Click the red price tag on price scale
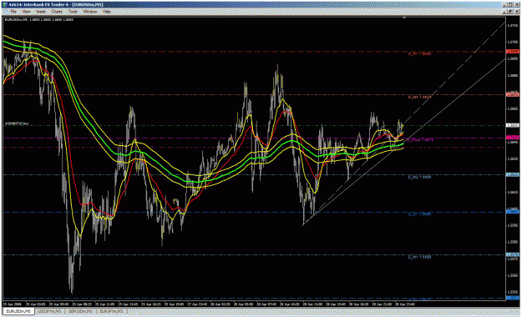Screen dimensions: 522x317 512,51
